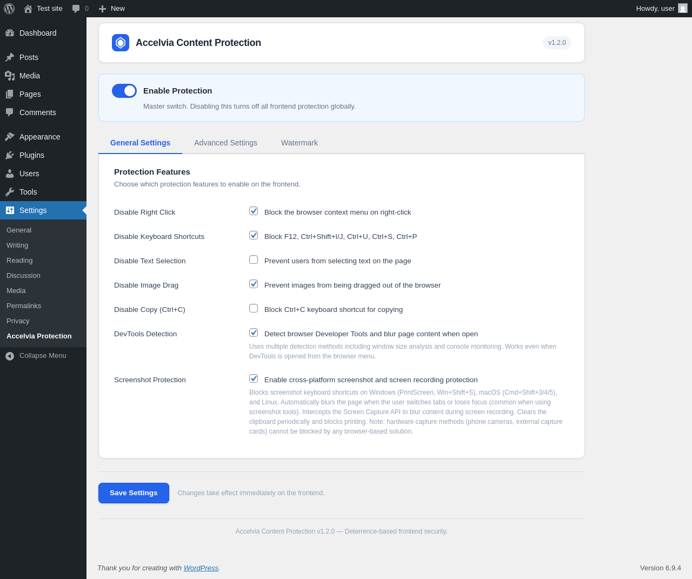692x579 pixels.
Task: Toggle the Enable Protection master switch
Action: point(124,91)
